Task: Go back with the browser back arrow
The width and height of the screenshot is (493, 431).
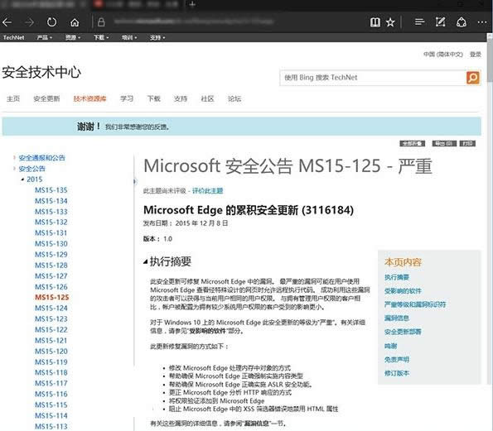Action: click(x=7, y=22)
